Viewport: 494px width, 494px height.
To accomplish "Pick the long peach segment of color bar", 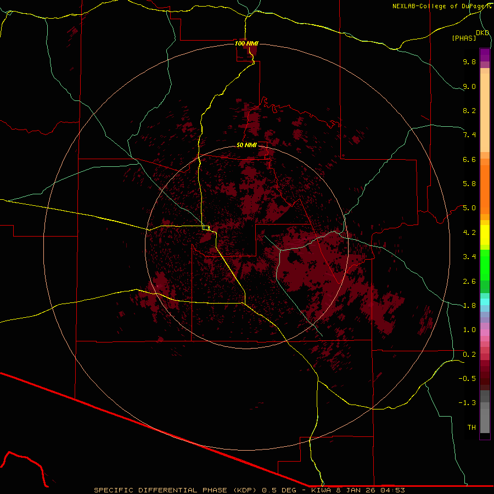I will [x=485, y=113].
